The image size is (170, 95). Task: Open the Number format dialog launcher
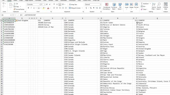(x=101, y=12)
